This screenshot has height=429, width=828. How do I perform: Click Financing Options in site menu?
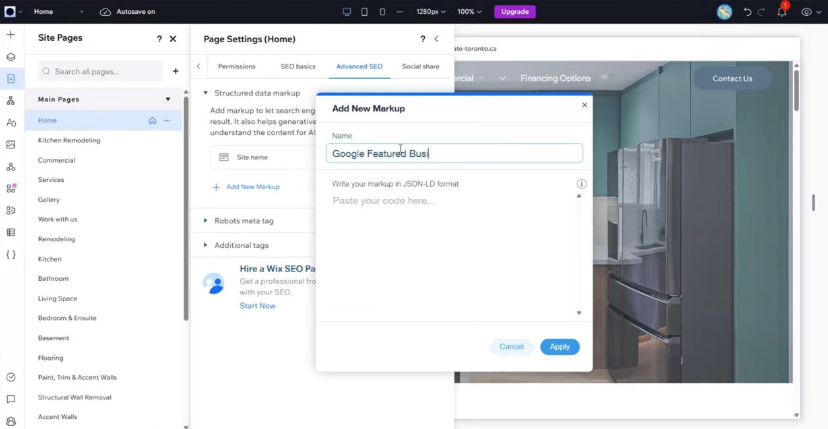556,78
